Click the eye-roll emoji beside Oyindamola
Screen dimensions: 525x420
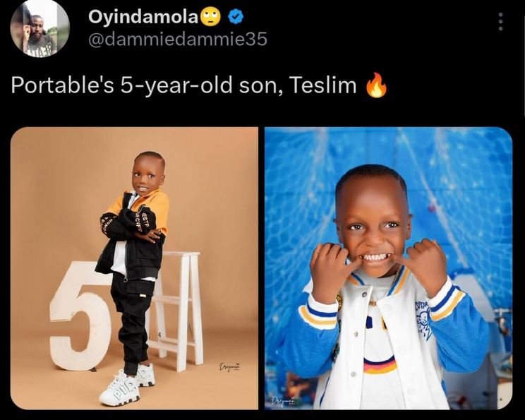point(210,17)
